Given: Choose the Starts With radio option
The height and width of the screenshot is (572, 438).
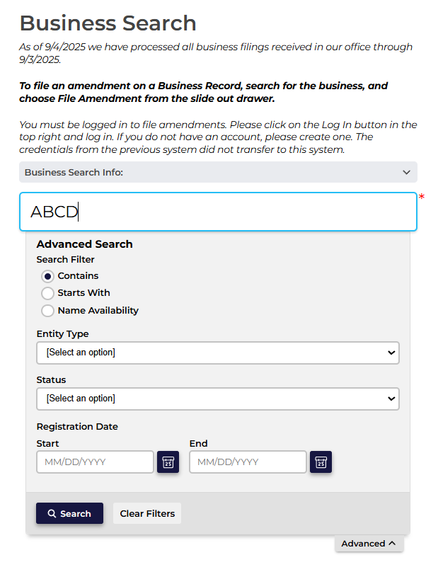Looking at the screenshot, I should (x=48, y=293).
